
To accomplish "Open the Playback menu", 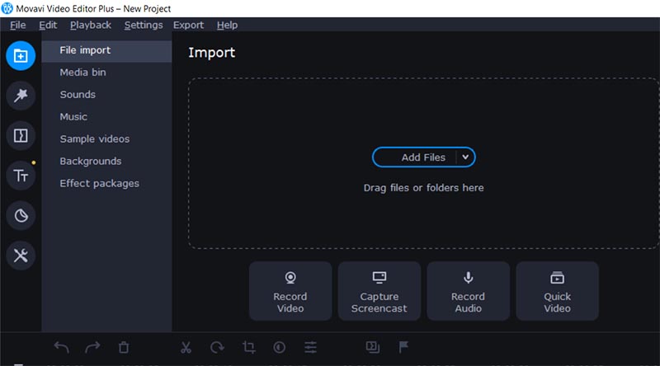I will click(x=91, y=25).
